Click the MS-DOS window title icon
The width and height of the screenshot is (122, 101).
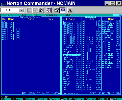click(3, 3)
